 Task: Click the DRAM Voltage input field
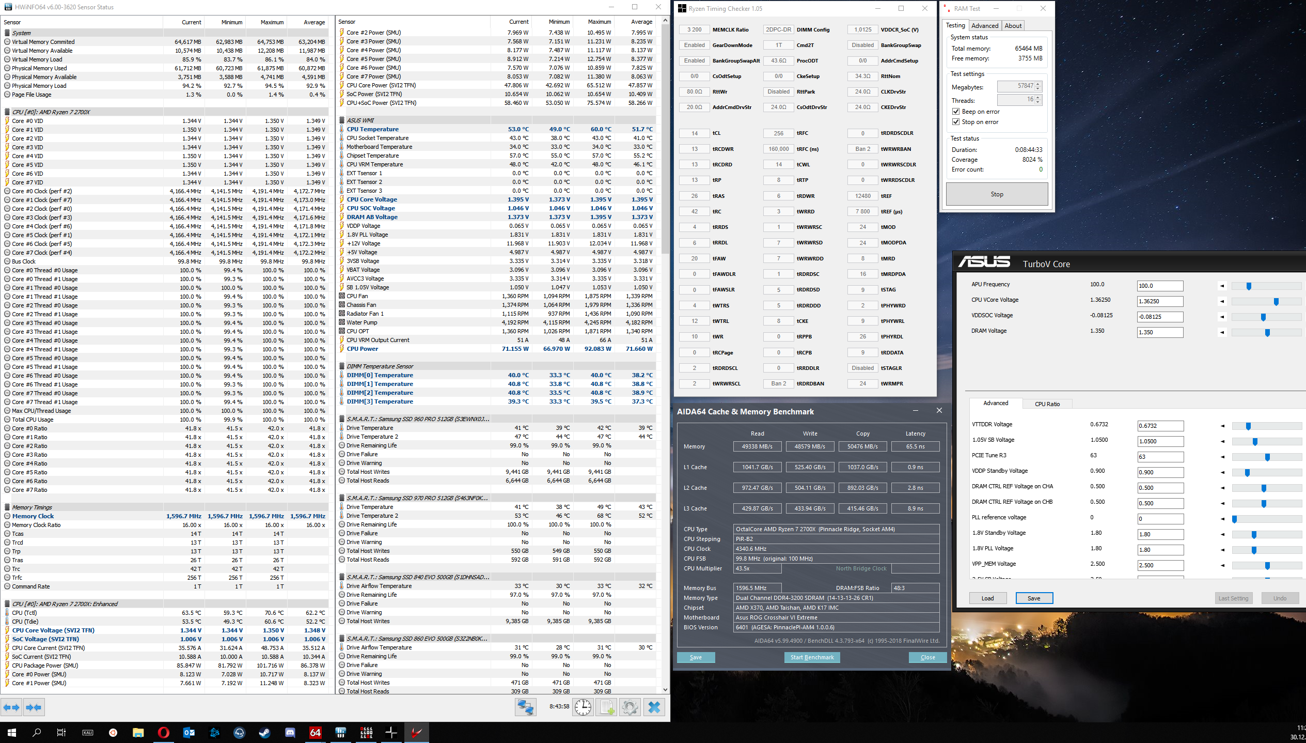[x=1159, y=332]
